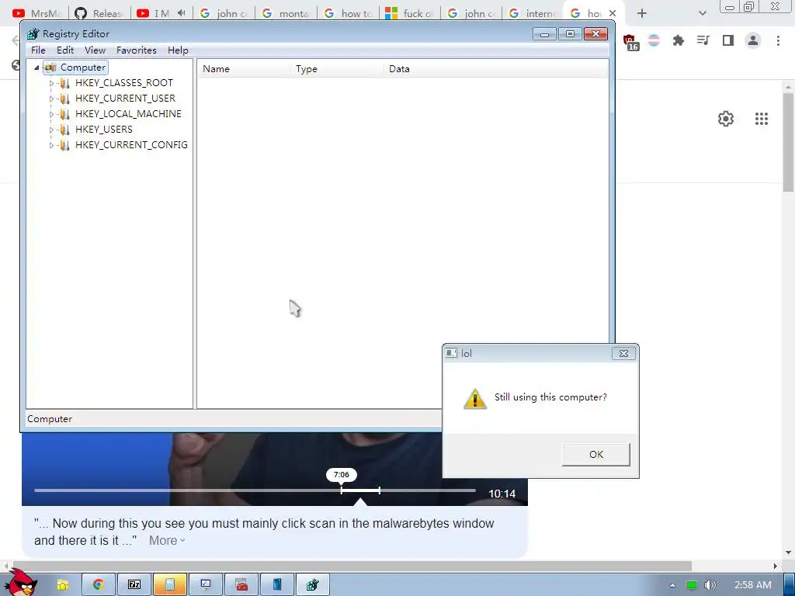This screenshot has height=596, width=795.
Task: Expand the More transcript link
Action: pyautogui.click(x=167, y=540)
